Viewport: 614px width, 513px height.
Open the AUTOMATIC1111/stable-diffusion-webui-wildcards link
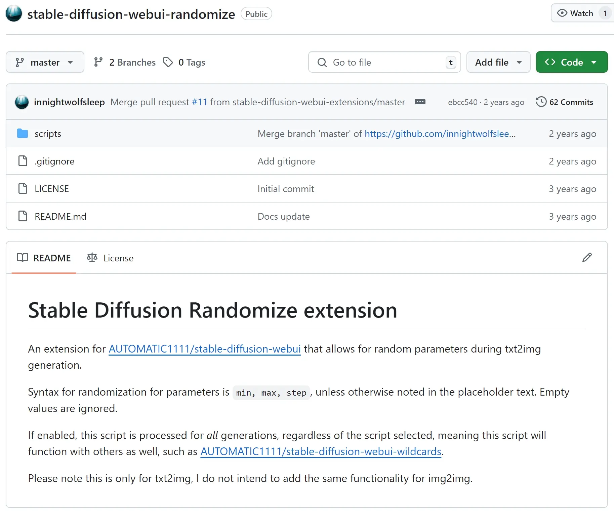click(x=321, y=452)
